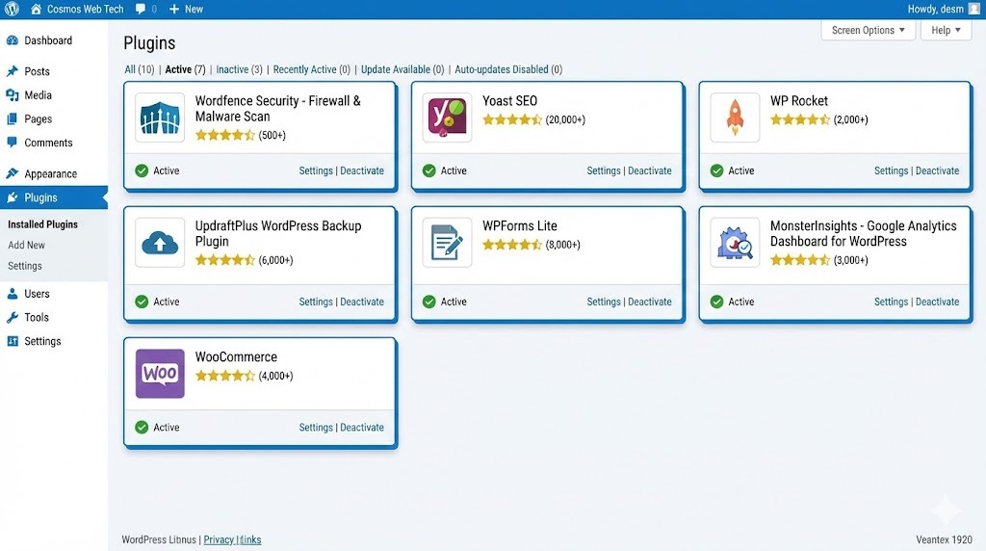Open the Posts pin icon
This screenshot has height=551, width=986.
12,71
